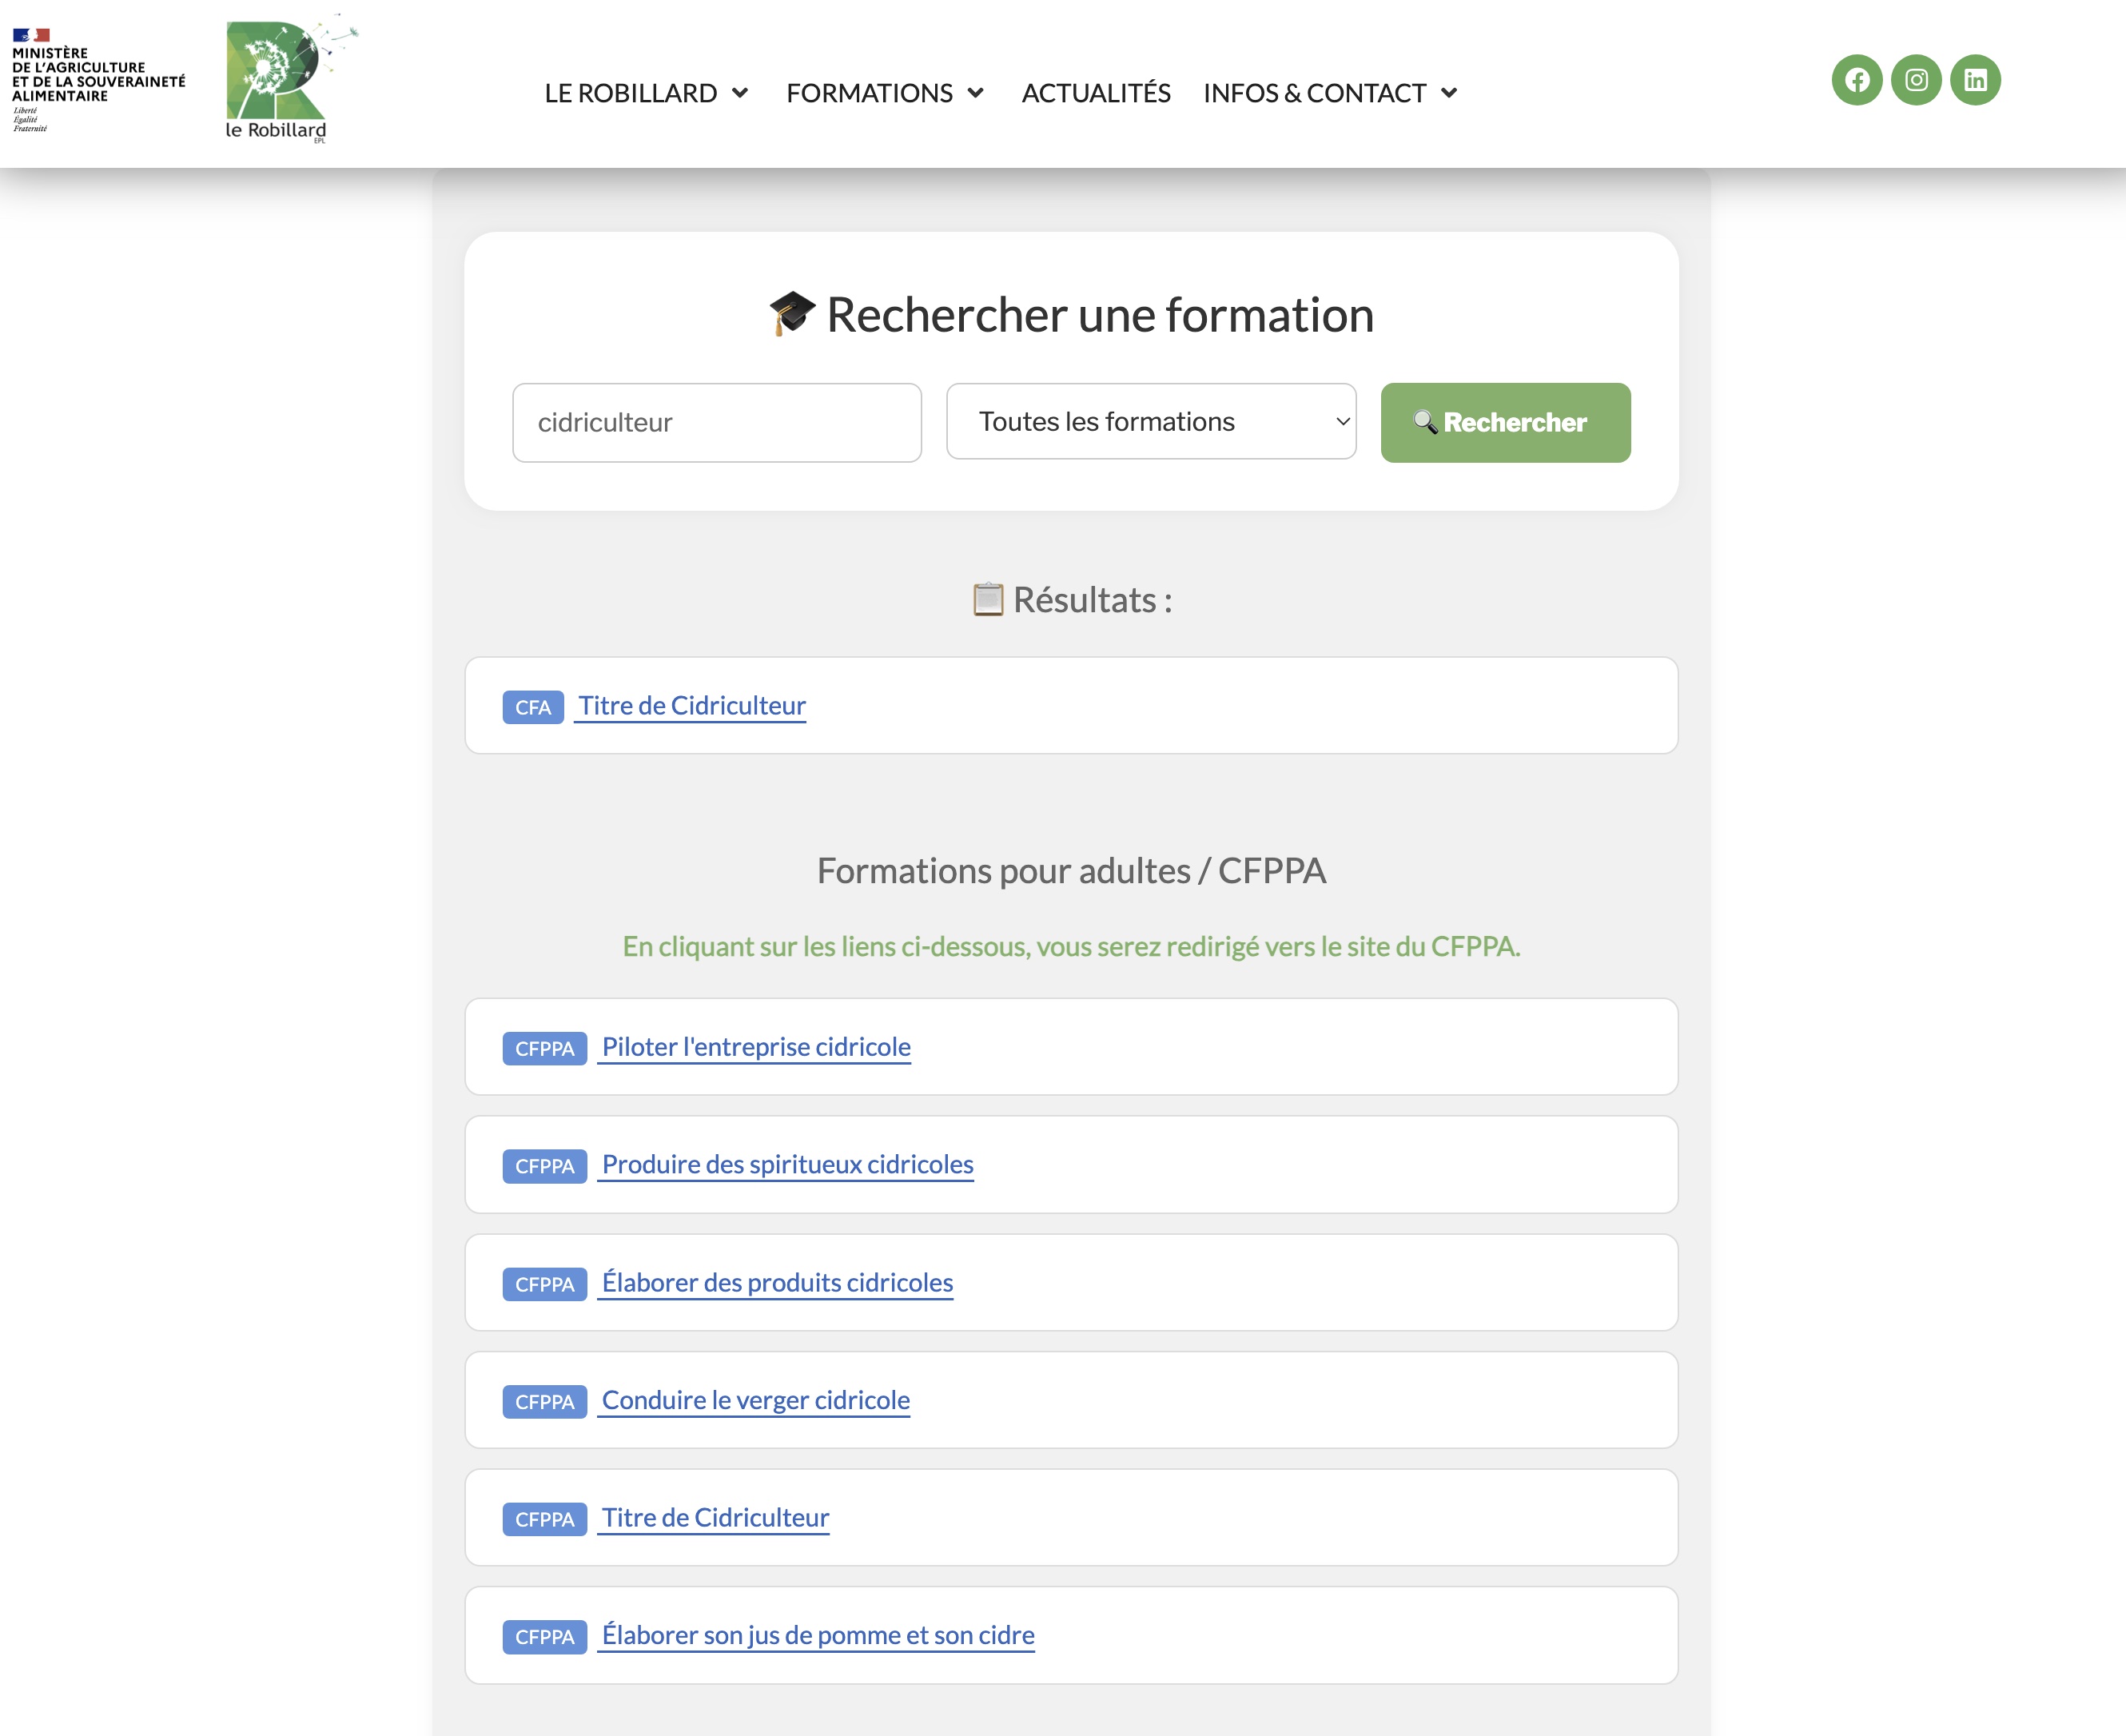The image size is (2126, 1736).
Task: Open the LE ROBILLARD menu item
Action: click(631, 93)
